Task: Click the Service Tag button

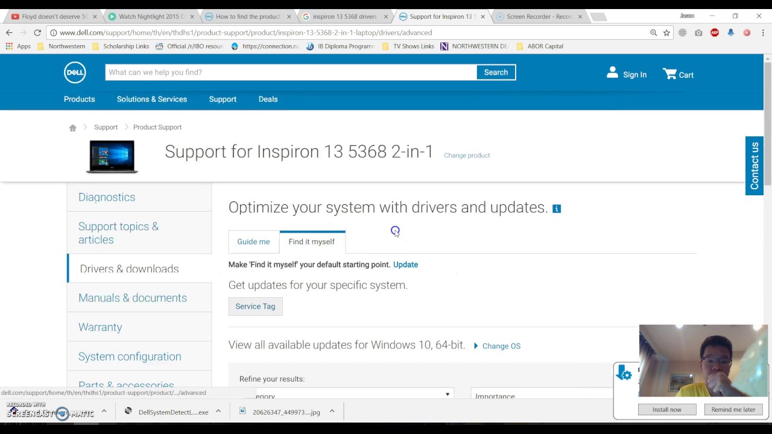Action: click(255, 306)
